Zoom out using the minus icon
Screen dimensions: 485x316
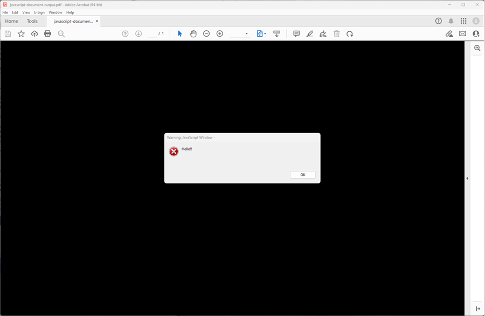(206, 33)
